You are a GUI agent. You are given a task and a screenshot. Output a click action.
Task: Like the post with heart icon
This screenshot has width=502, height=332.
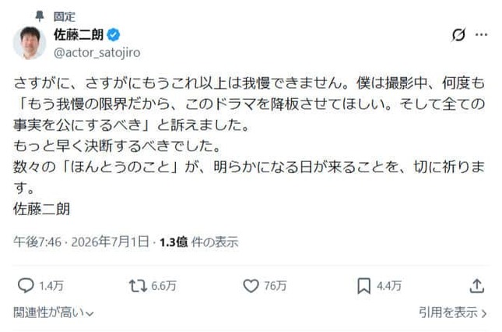[251, 285]
